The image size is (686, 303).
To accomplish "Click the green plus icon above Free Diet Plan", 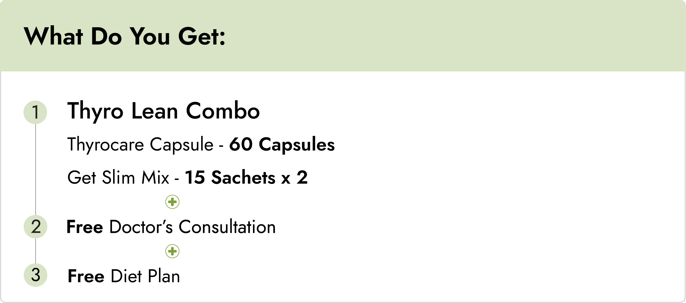I will [172, 251].
